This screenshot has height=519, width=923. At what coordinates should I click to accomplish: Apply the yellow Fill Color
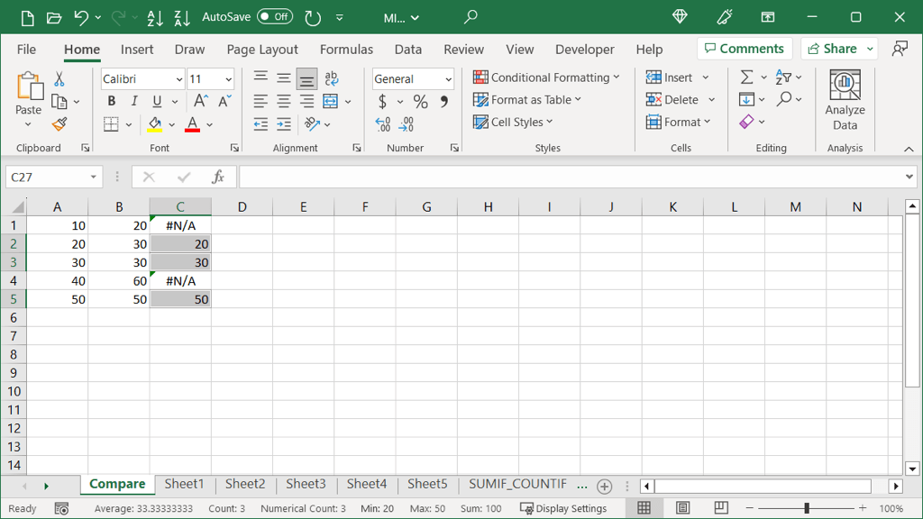(155, 124)
